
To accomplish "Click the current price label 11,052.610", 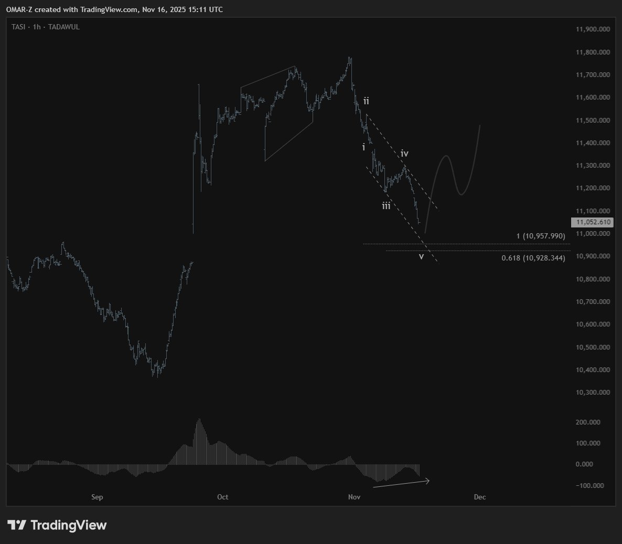I will (593, 222).
